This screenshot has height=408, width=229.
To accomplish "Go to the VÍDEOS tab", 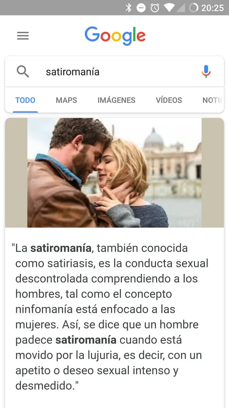I will point(169,100).
